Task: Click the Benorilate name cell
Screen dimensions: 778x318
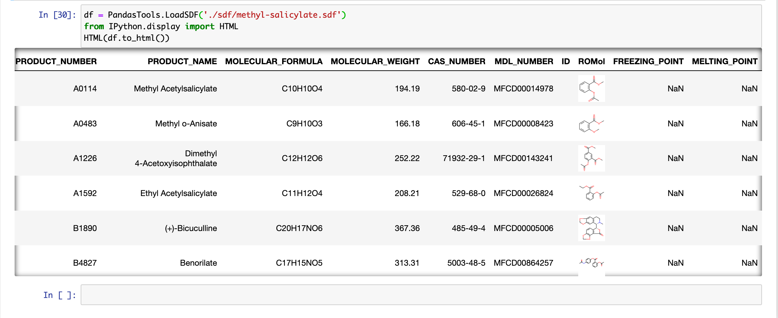Action: click(x=198, y=263)
